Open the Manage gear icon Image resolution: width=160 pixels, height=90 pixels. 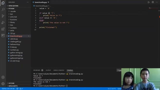click(x=3, y=84)
